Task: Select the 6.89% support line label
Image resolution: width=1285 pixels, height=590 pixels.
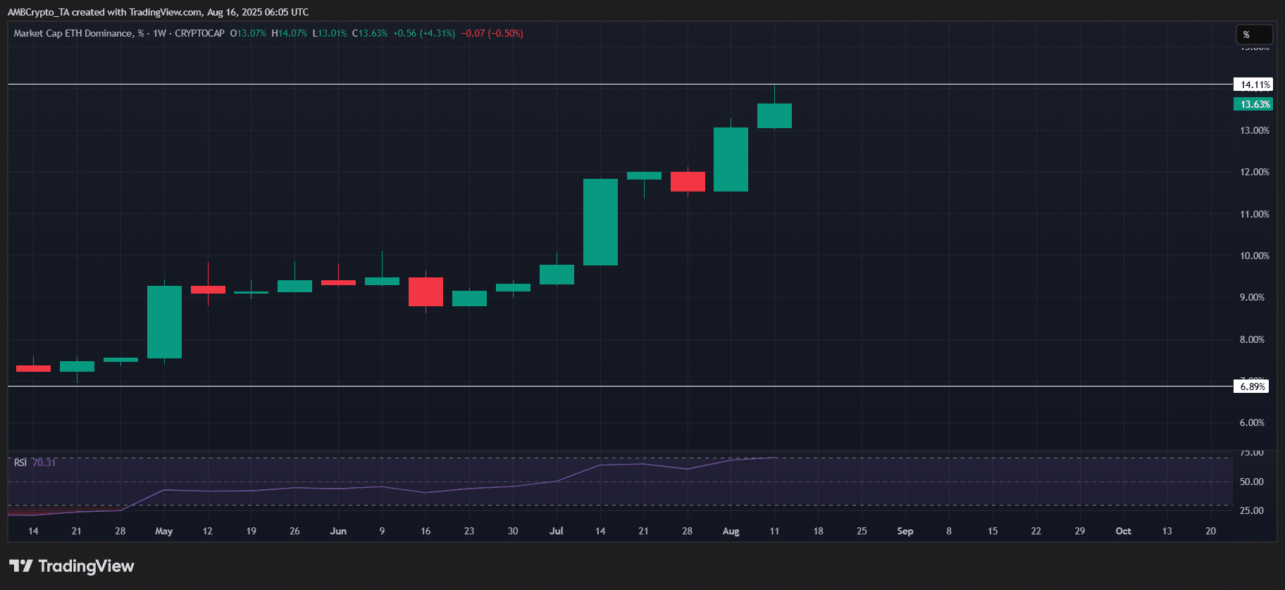Action: point(1251,387)
